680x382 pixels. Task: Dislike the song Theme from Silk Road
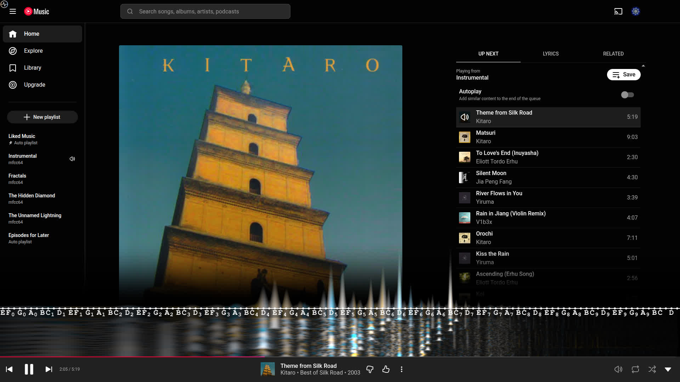point(370,369)
